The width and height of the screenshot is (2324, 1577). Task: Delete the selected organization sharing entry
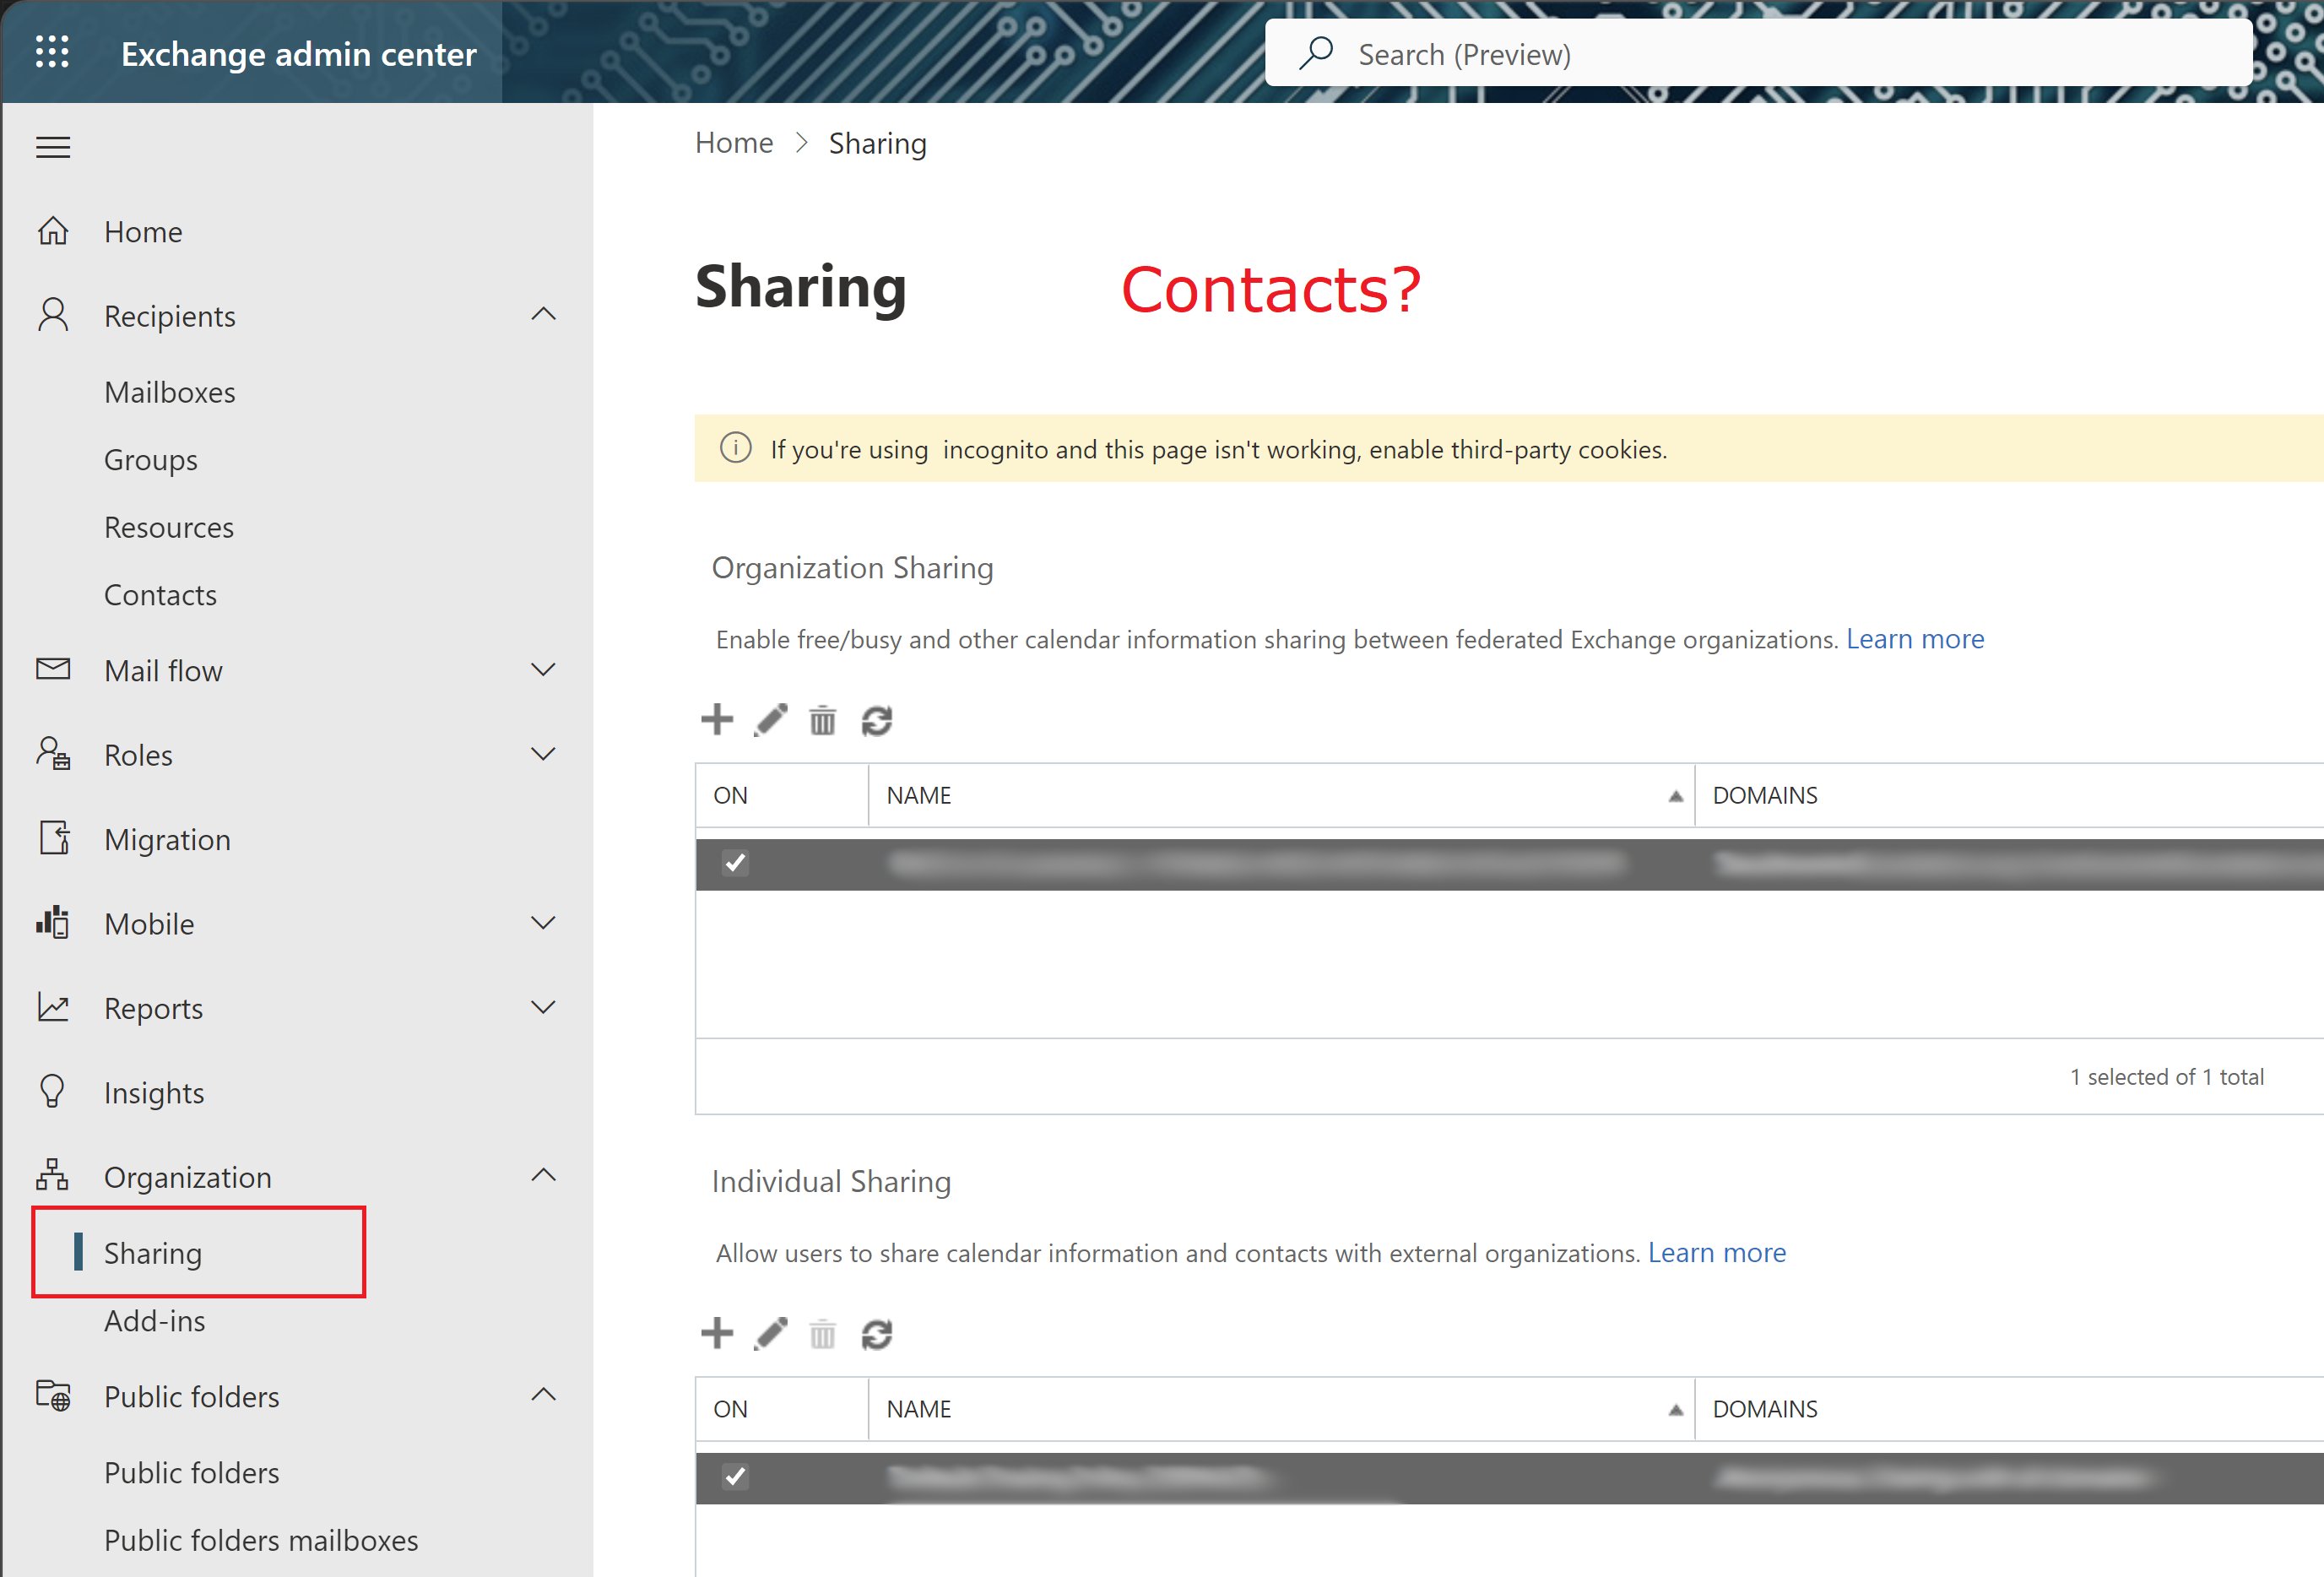pyautogui.click(x=822, y=720)
